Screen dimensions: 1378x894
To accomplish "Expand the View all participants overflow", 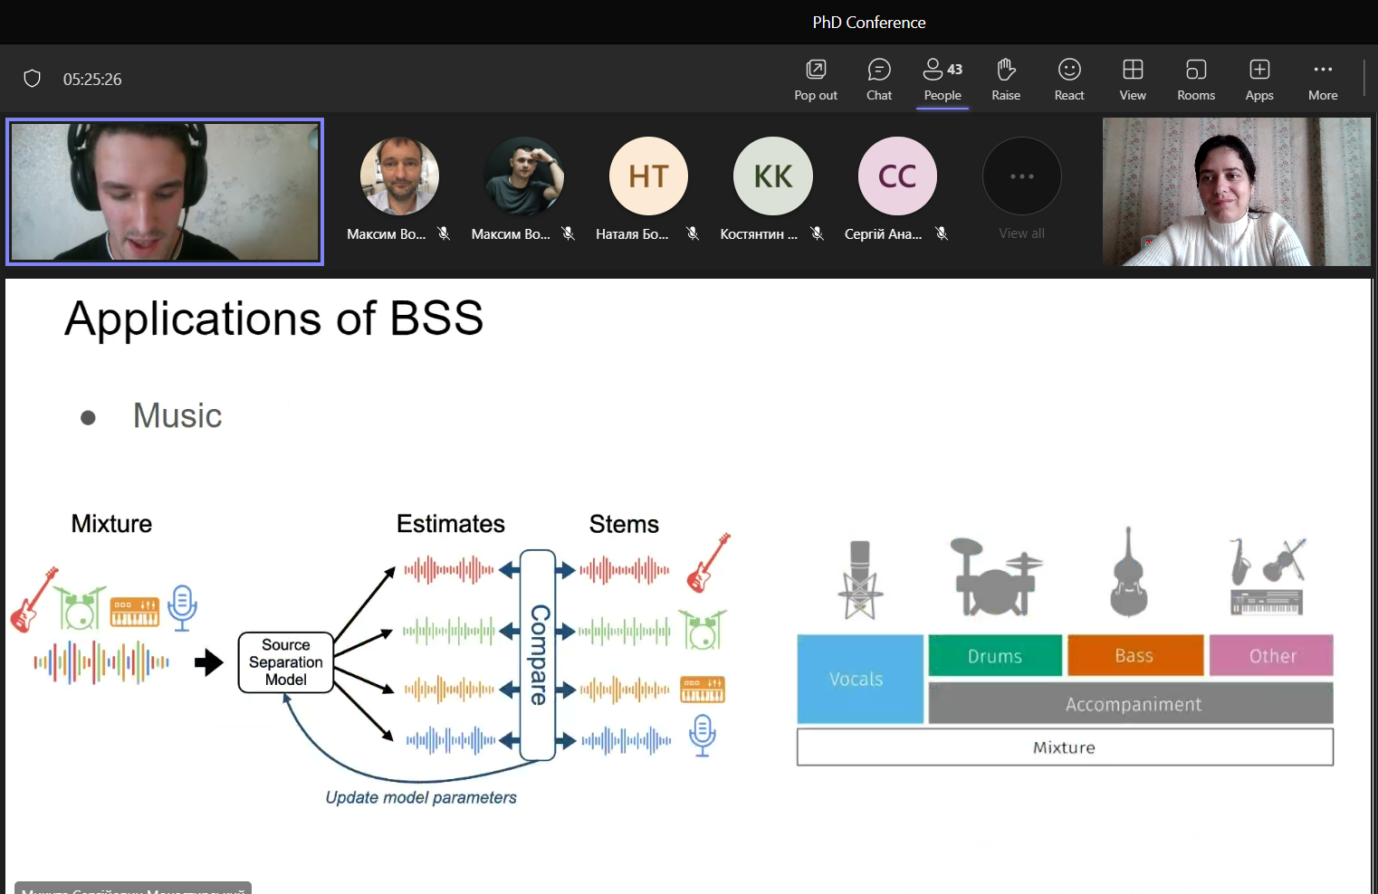I will (1021, 233).
